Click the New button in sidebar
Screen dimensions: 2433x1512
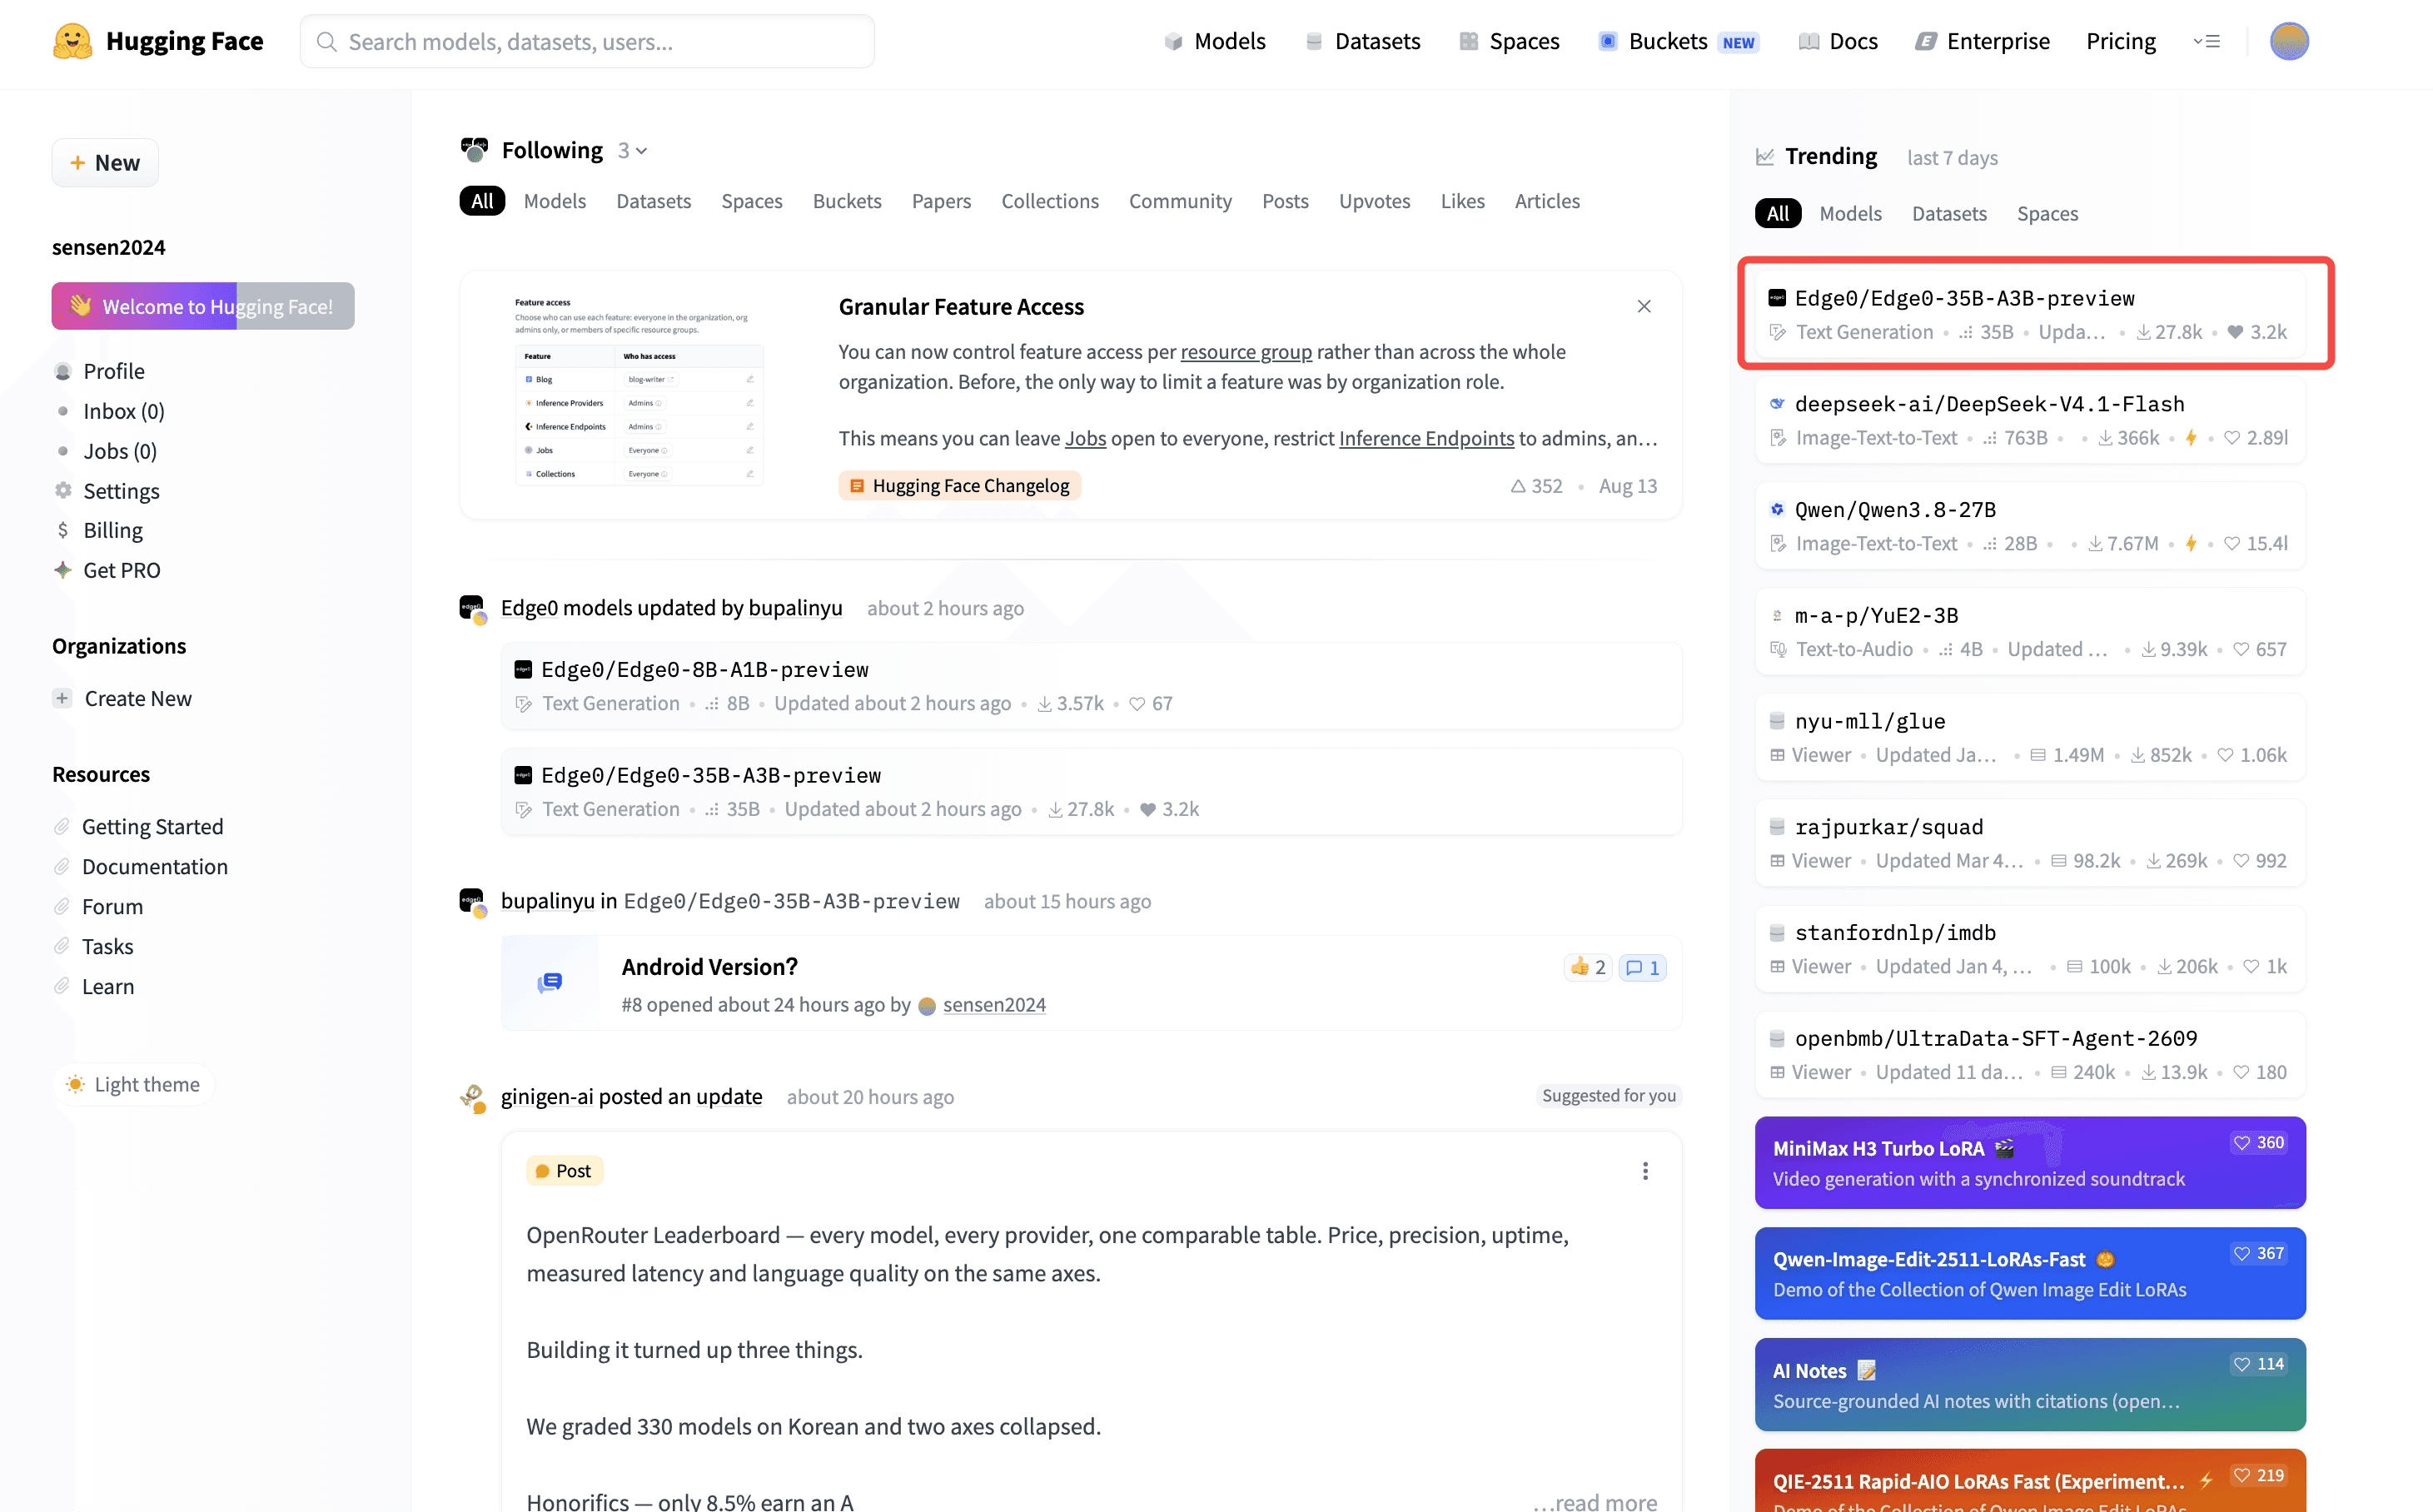point(105,162)
